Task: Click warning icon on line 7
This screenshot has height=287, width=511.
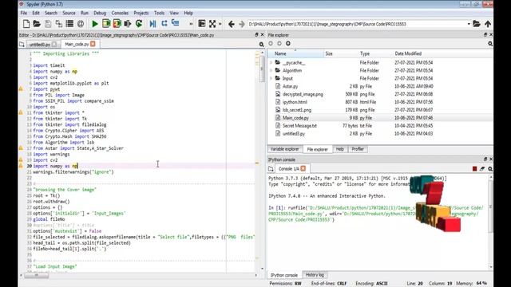Action: [21, 88]
